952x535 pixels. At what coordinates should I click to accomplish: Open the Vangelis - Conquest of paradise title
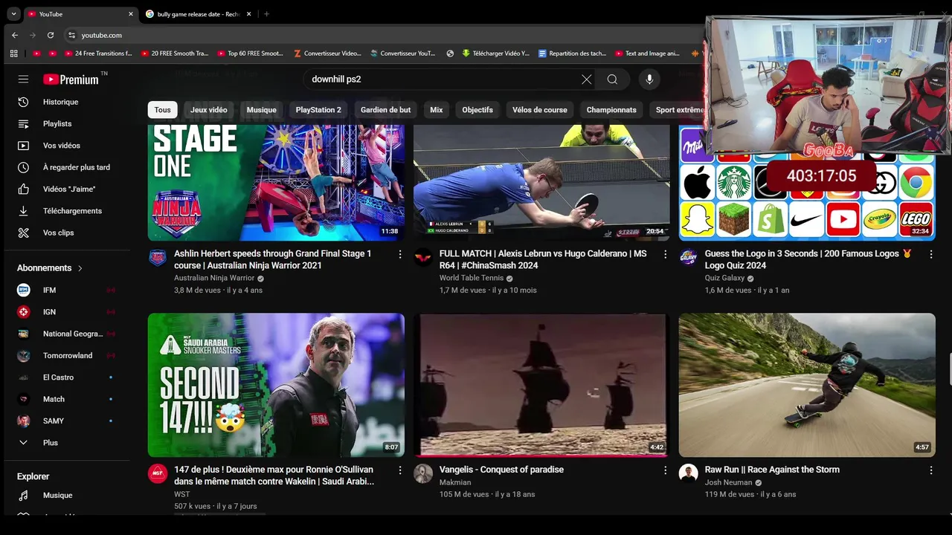pos(501,470)
